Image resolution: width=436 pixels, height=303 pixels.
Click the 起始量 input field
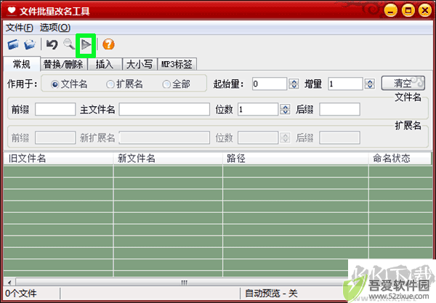(270, 84)
